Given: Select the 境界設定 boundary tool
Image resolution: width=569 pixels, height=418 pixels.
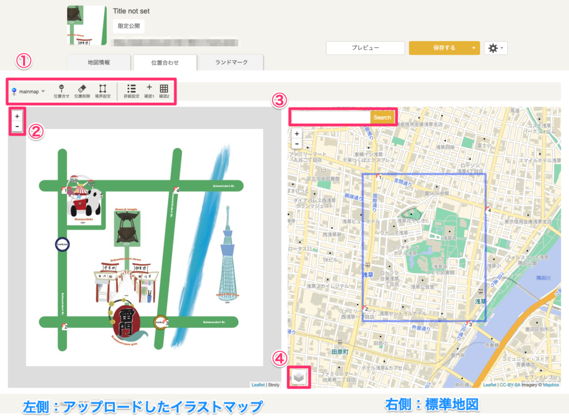Looking at the screenshot, I should [103, 91].
